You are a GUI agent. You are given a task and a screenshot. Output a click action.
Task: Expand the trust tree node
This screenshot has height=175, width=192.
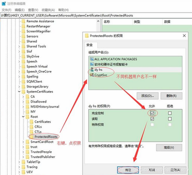tap(23, 147)
